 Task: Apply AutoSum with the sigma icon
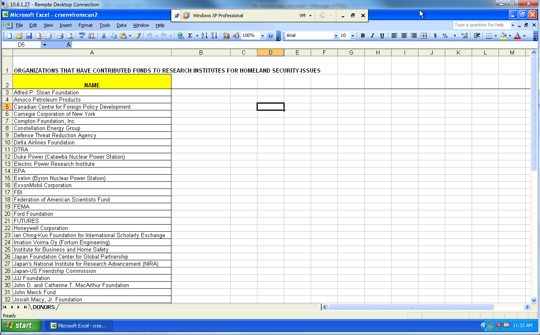pyautogui.click(x=190, y=36)
